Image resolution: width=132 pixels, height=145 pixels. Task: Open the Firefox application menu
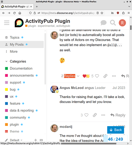129,13
